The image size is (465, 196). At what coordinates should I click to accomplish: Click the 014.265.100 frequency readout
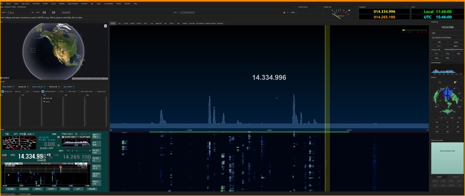tap(384, 17)
